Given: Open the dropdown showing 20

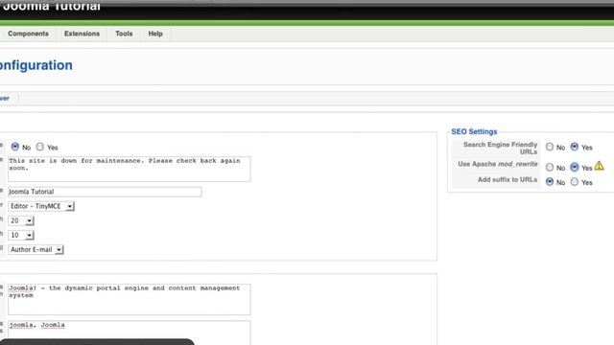Looking at the screenshot, I should (21, 220).
